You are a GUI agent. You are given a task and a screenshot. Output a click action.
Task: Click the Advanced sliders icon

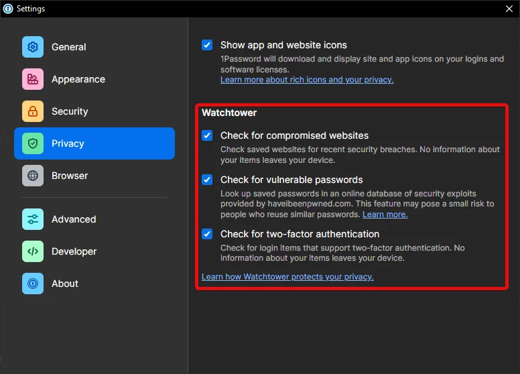(33, 219)
